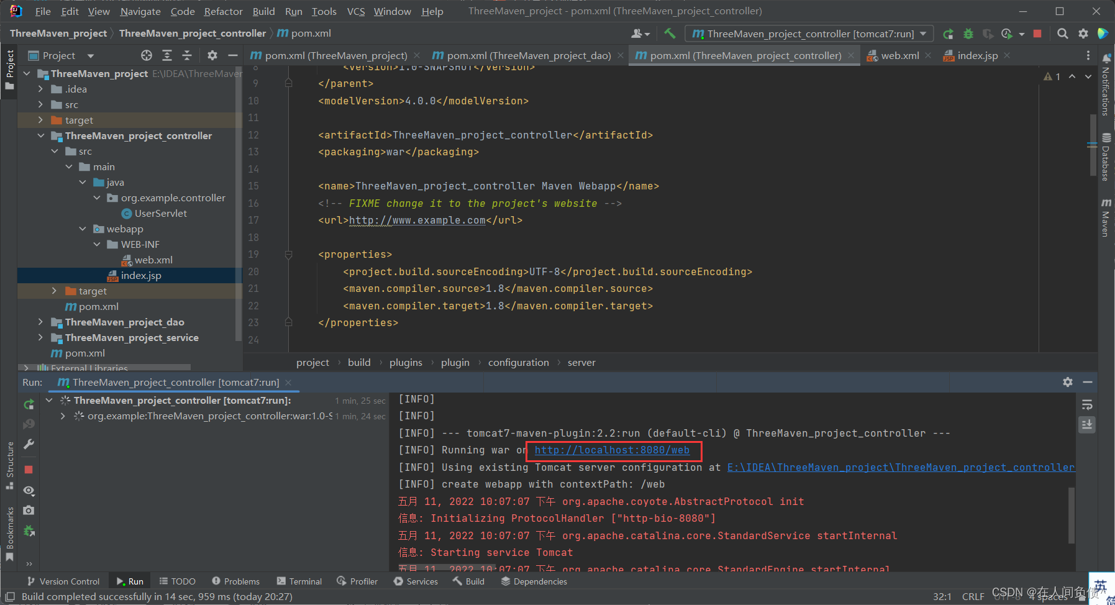
Task: Open the Dependencies tool window
Action: [x=534, y=581]
